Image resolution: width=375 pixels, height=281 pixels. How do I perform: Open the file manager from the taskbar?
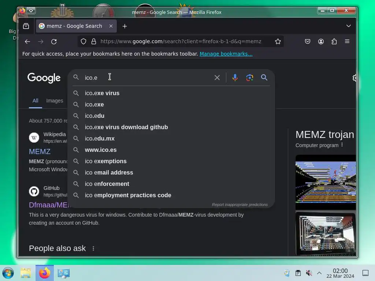(26, 273)
